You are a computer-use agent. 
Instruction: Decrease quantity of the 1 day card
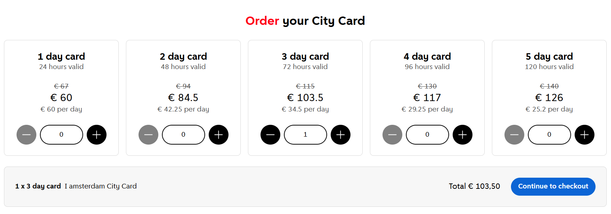point(26,135)
